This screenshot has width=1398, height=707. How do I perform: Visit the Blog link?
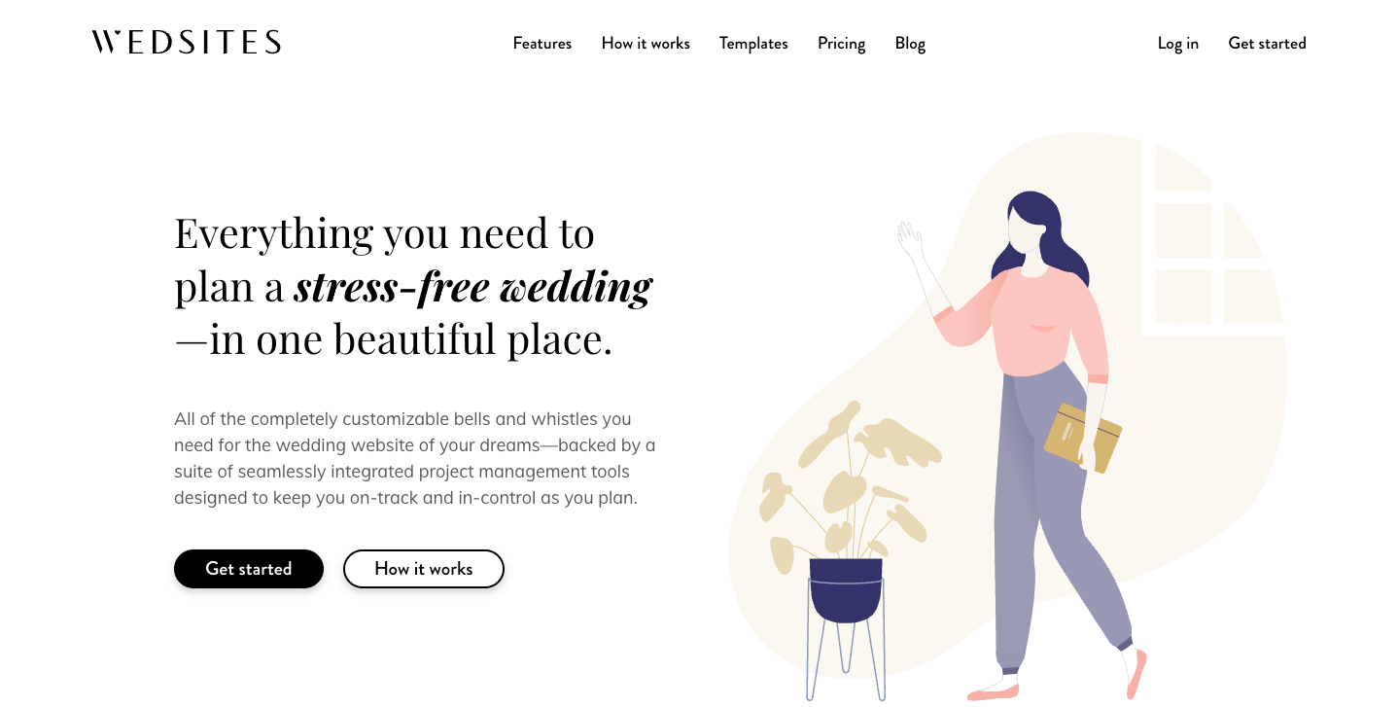[910, 43]
